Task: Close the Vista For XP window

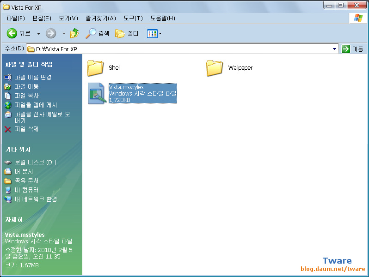Action: pyautogui.click(x=357, y=5)
